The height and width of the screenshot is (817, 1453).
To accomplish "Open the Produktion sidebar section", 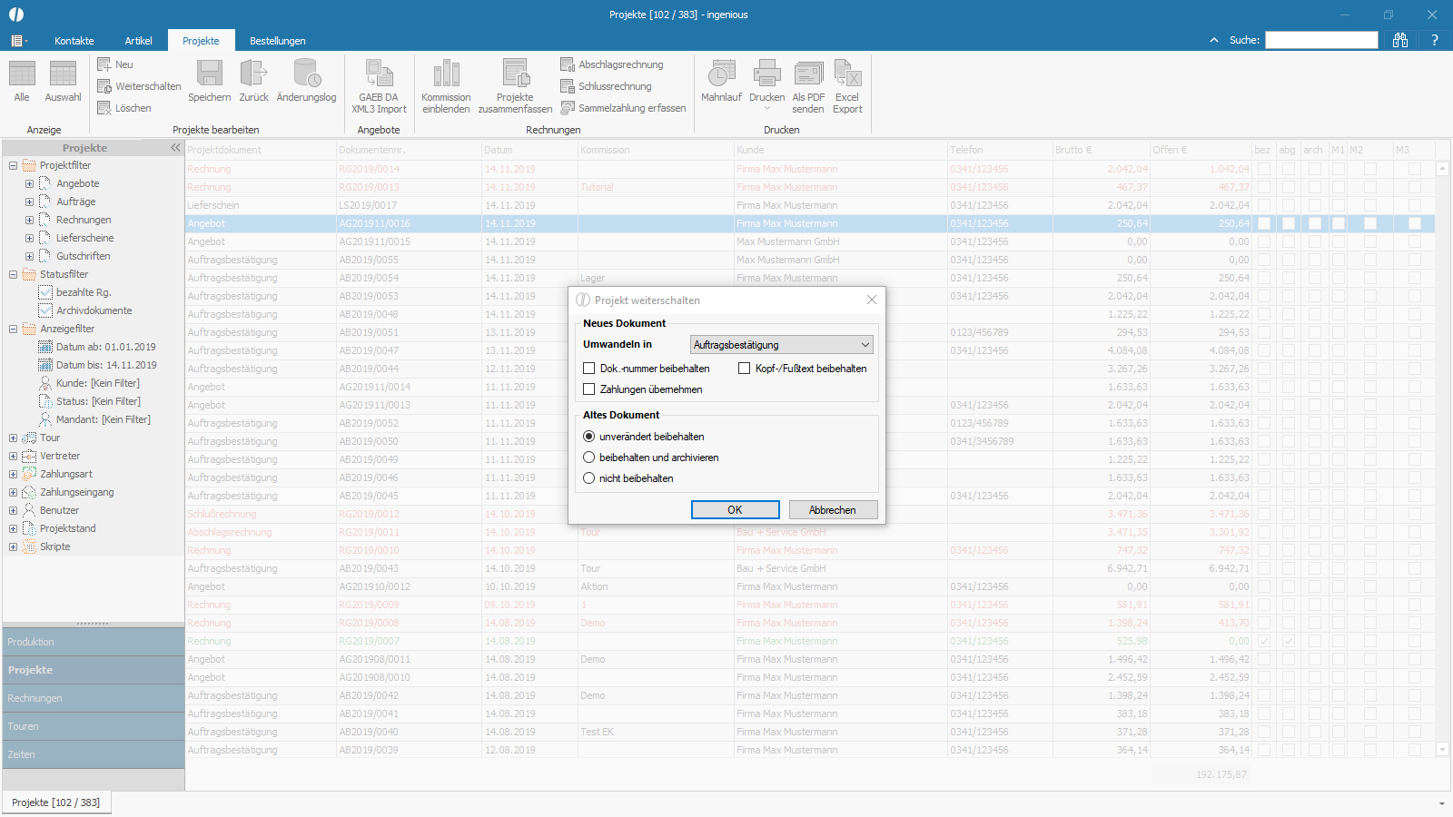I will point(94,642).
